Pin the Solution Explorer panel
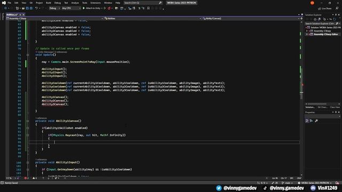The image size is (342, 192). coord(336,15)
